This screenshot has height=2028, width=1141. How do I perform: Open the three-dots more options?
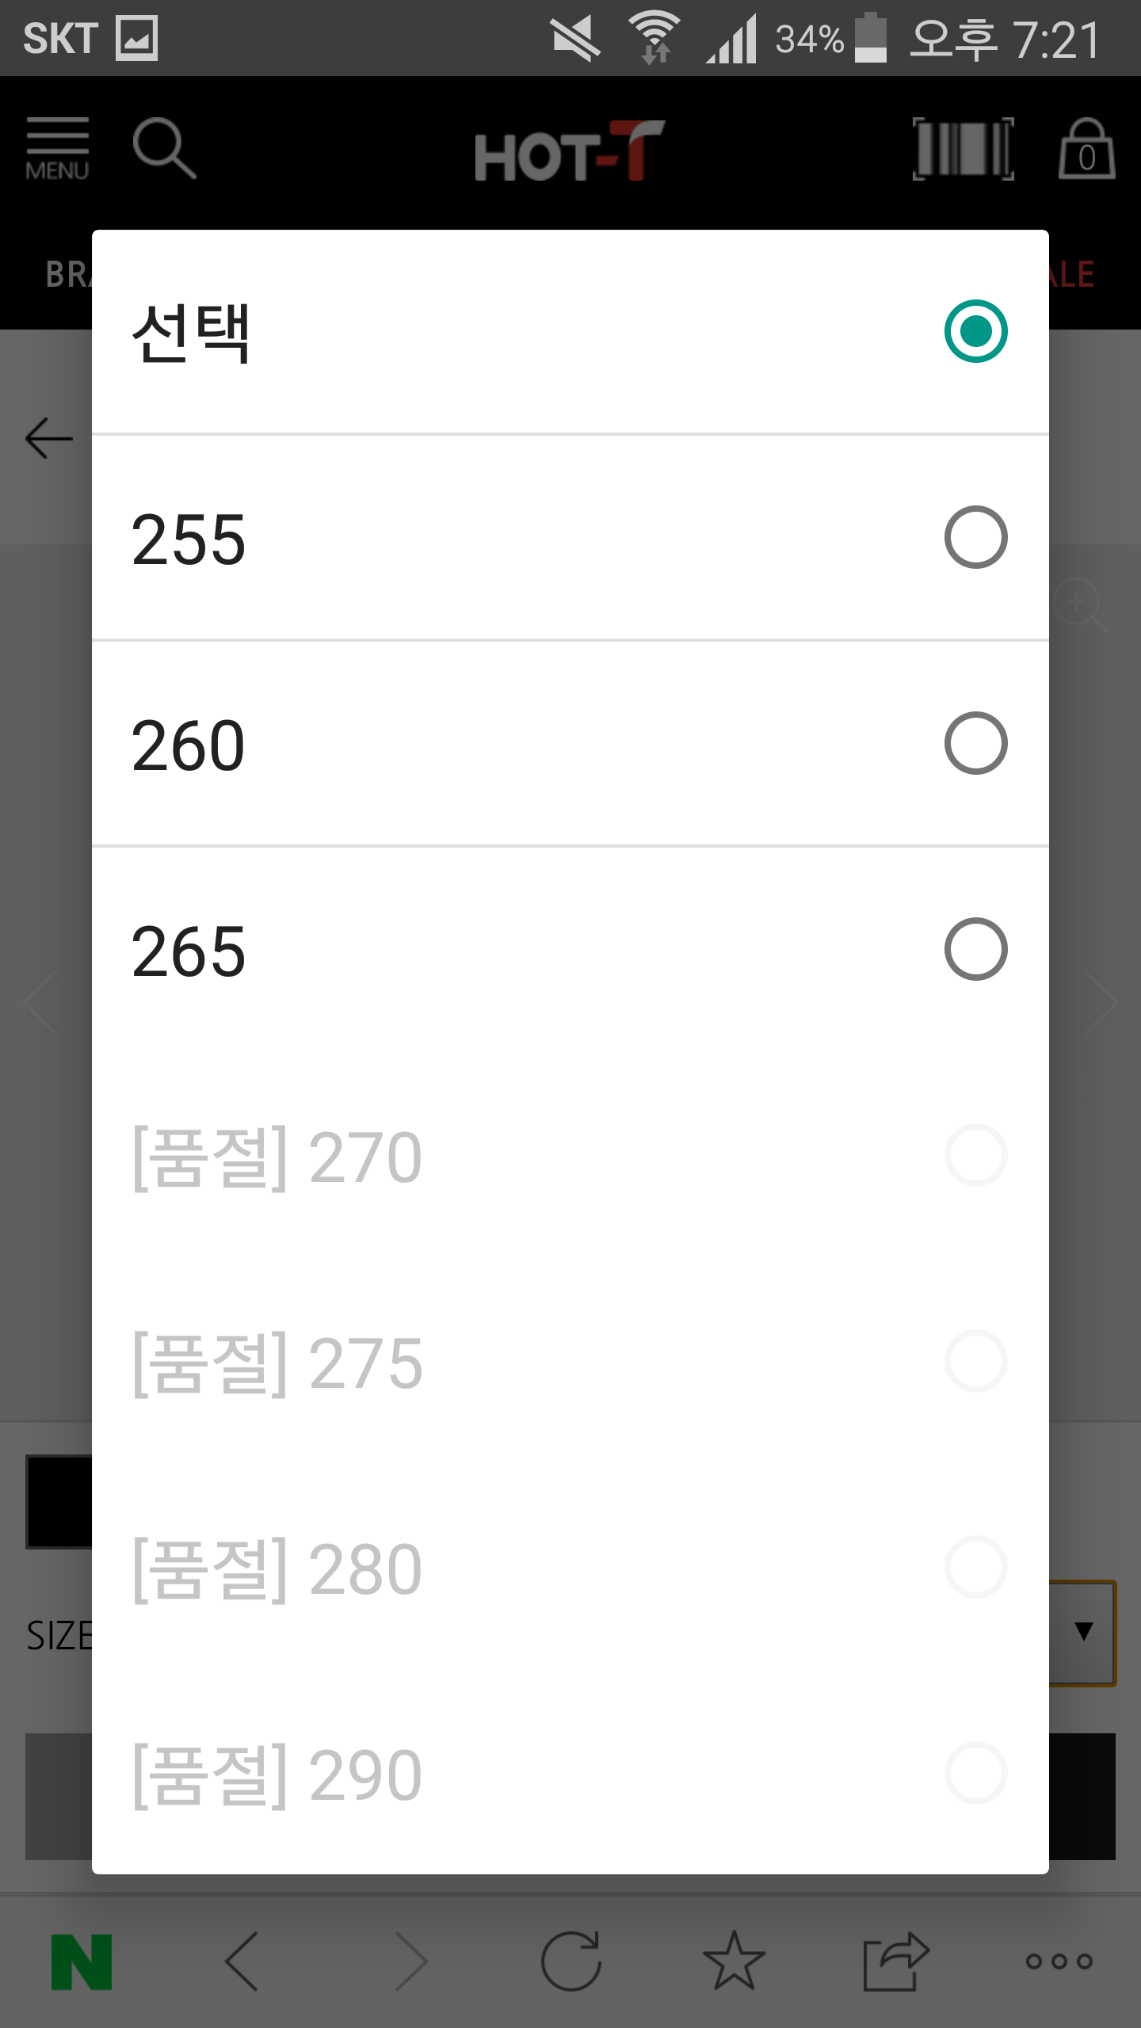(x=1059, y=1961)
